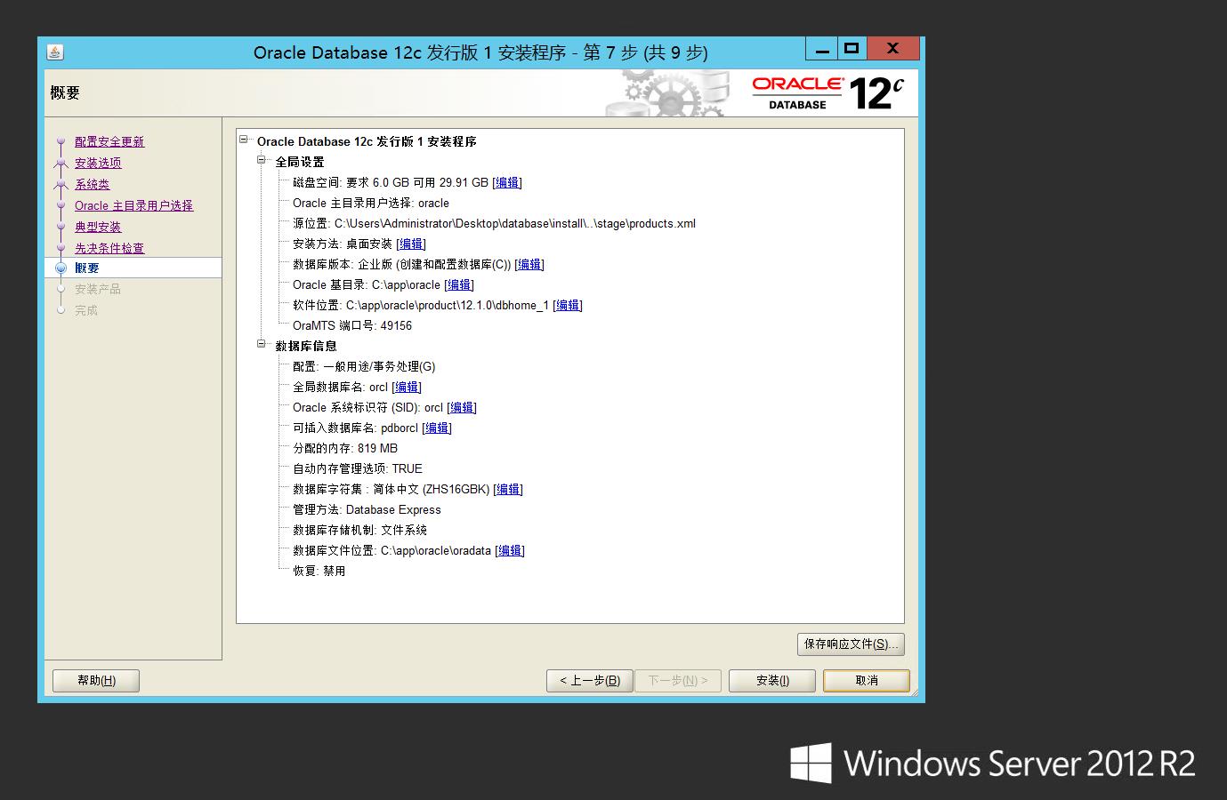Edit the 可插入数据库名 pdborcl
Image resolution: width=1227 pixels, height=800 pixels.
tap(437, 428)
